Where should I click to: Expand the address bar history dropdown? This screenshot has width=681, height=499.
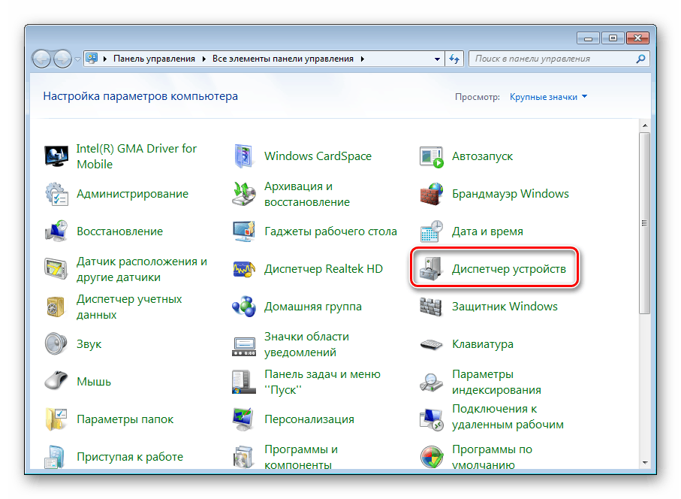click(437, 59)
